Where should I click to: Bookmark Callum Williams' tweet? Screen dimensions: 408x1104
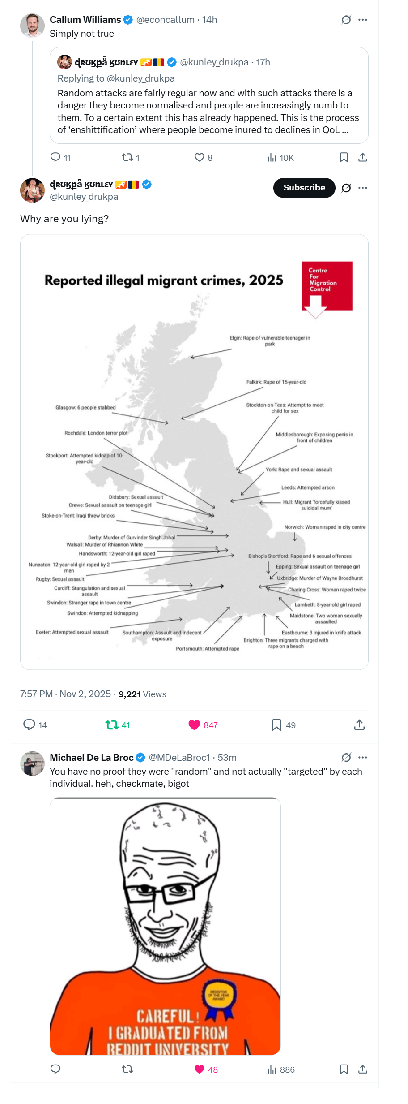(344, 157)
